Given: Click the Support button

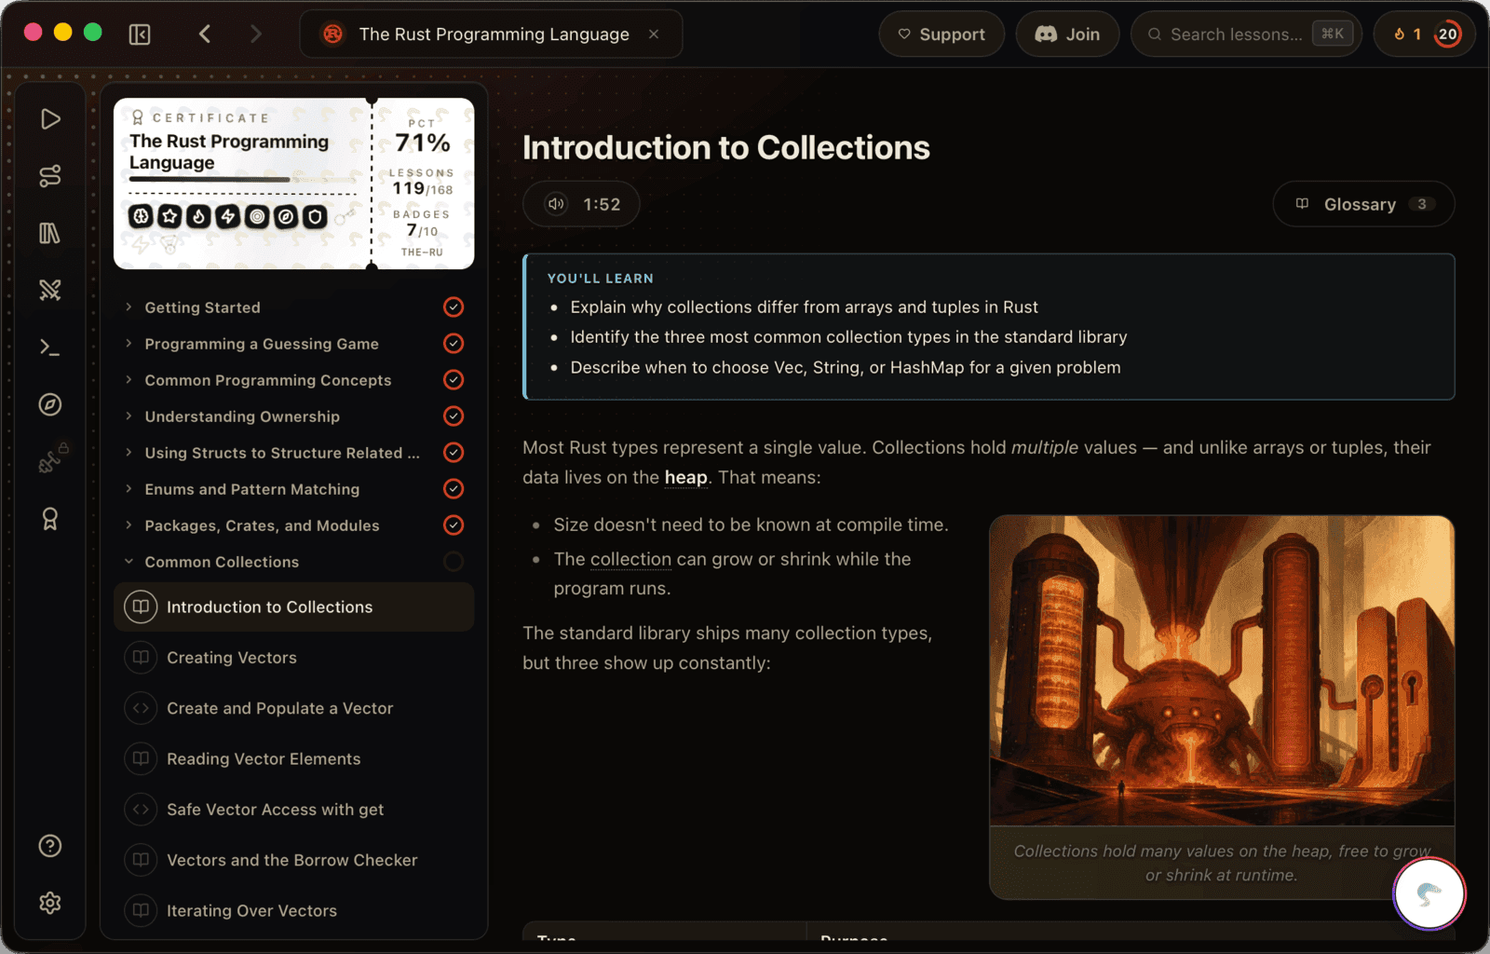Looking at the screenshot, I should click(x=941, y=34).
